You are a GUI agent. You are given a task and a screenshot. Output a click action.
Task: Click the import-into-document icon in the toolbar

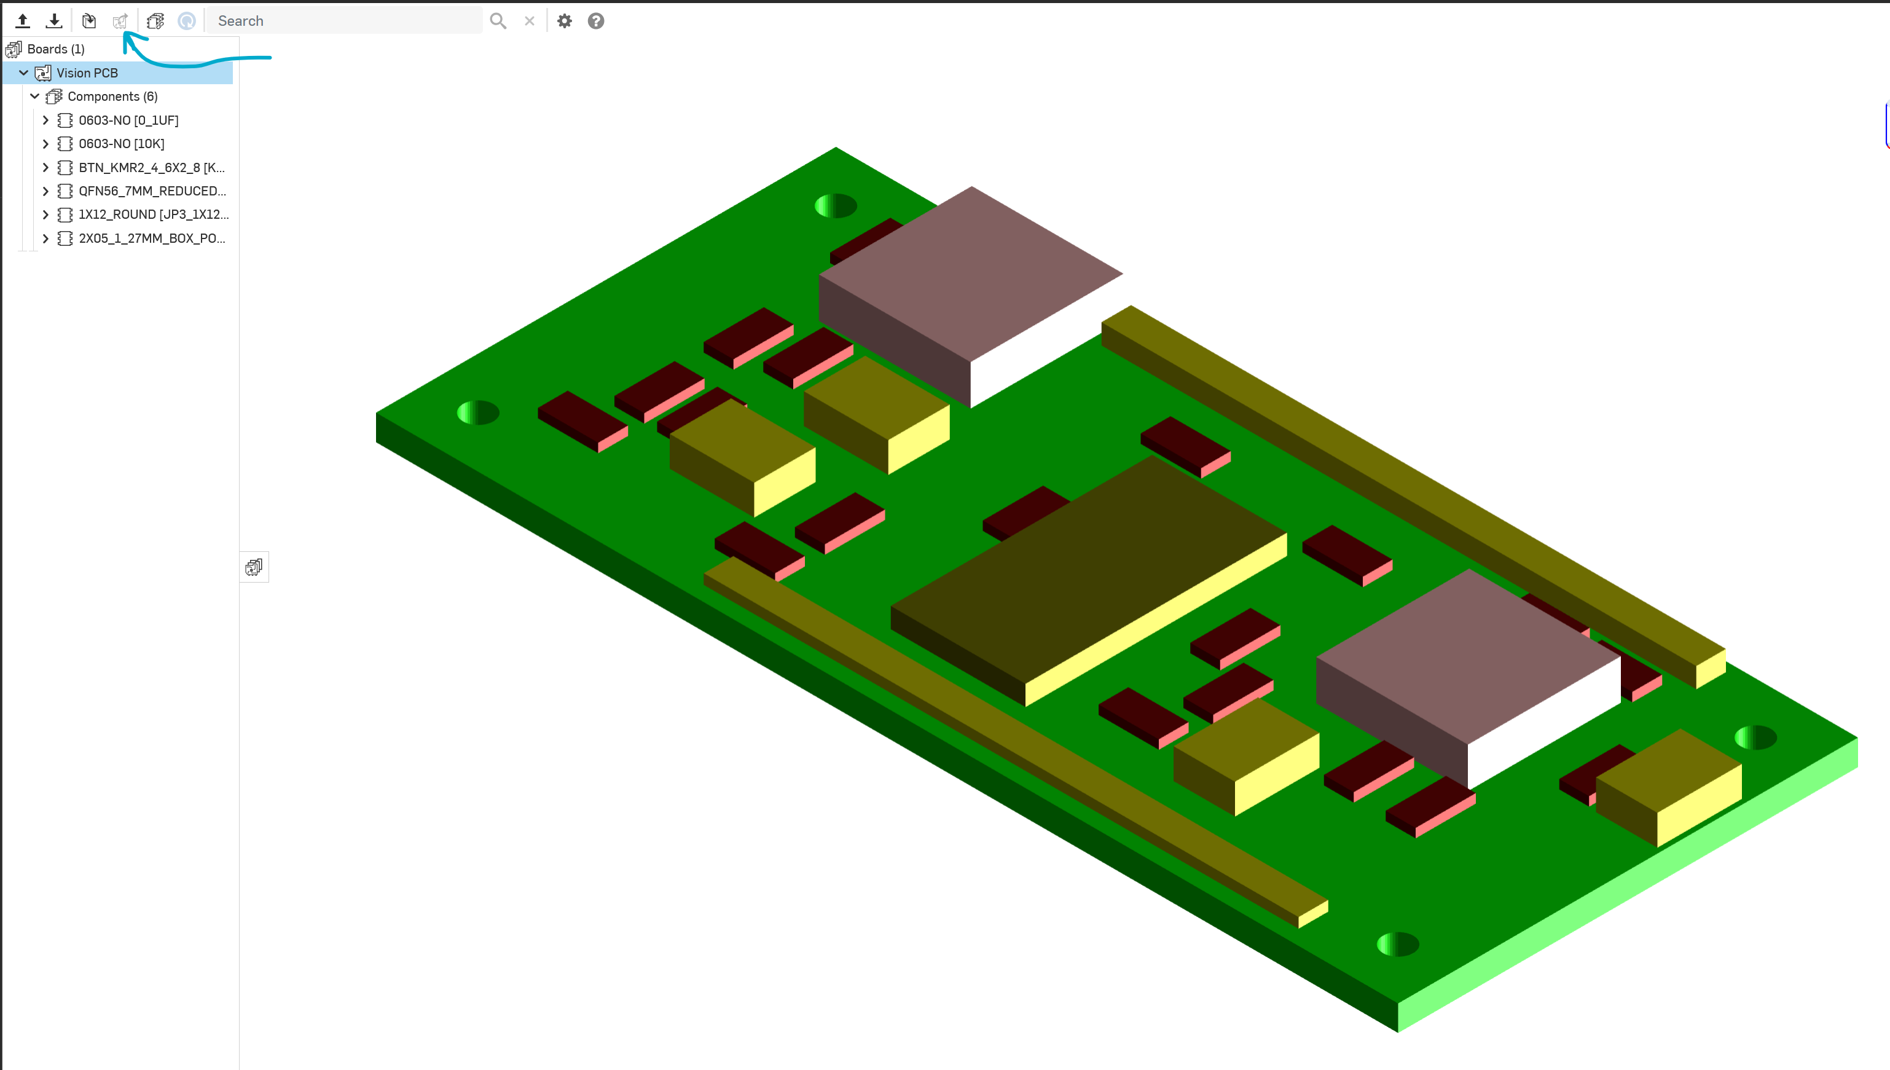pos(89,20)
